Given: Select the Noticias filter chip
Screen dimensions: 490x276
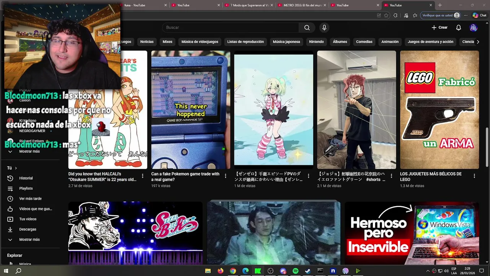Looking at the screenshot, I should pos(147,42).
